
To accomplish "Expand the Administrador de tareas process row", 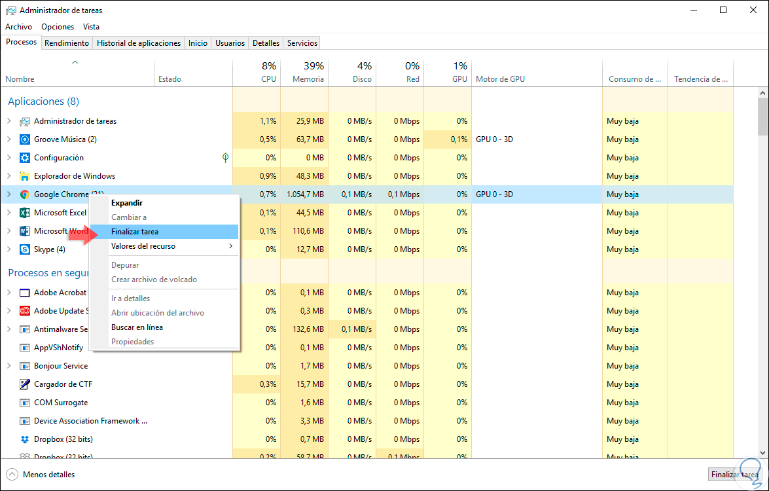I will [x=9, y=121].
